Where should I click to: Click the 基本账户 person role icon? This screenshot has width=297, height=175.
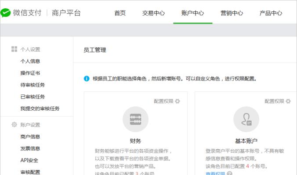(246, 119)
